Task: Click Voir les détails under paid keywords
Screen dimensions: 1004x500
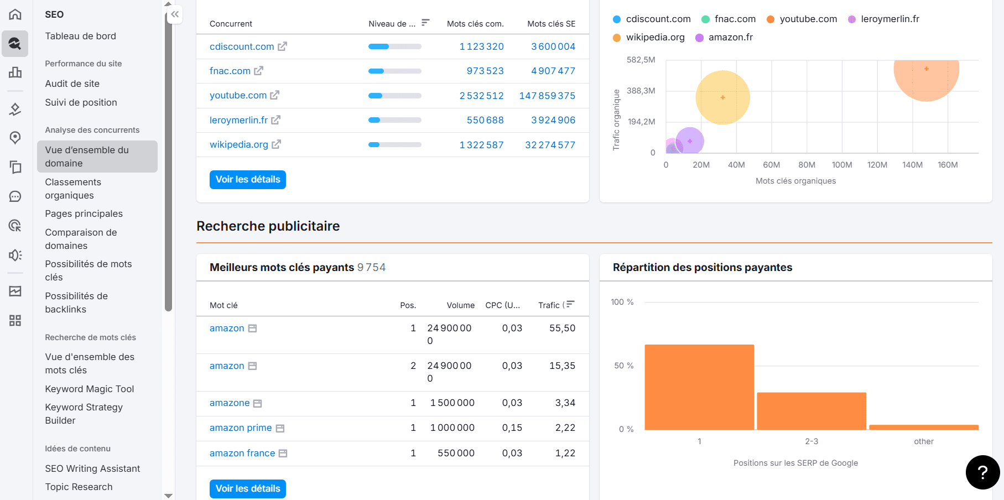Action: coord(248,489)
